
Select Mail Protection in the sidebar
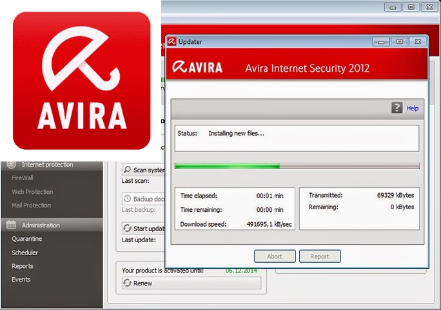pos(31,205)
